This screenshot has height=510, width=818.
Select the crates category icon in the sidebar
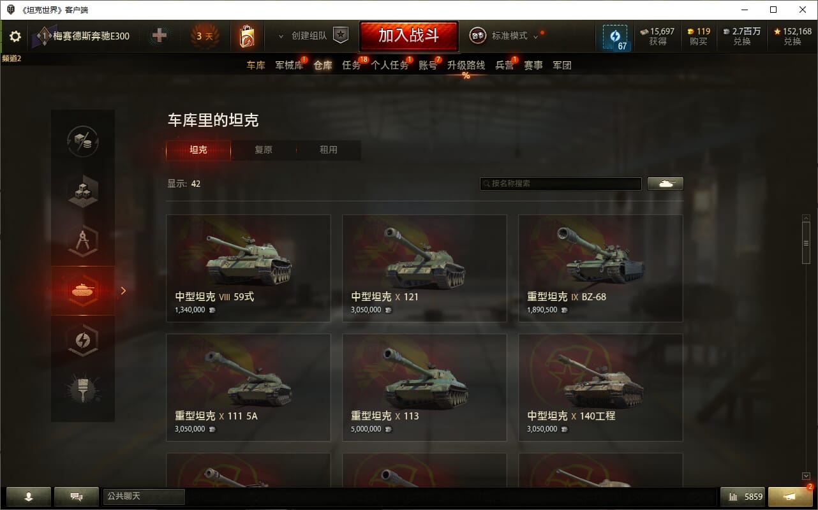(83, 191)
